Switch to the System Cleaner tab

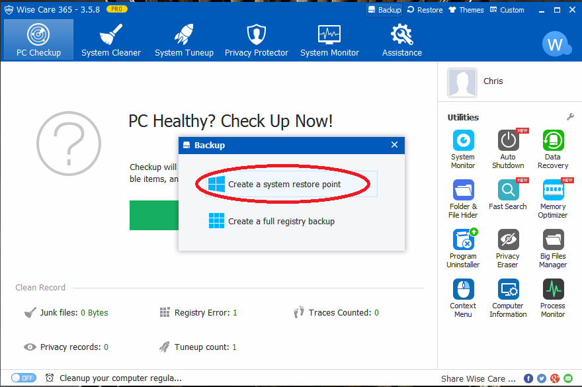point(111,40)
